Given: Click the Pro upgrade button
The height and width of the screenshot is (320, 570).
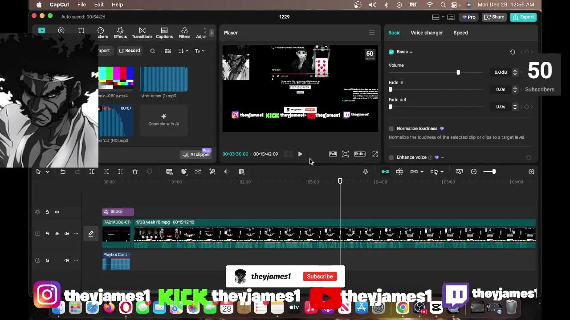Looking at the screenshot, I should [468, 17].
